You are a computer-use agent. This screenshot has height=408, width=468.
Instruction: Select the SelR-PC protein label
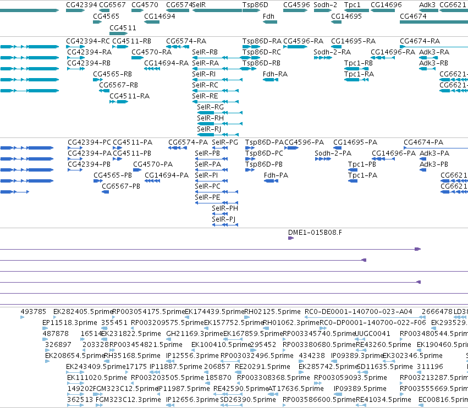click(x=207, y=186)
